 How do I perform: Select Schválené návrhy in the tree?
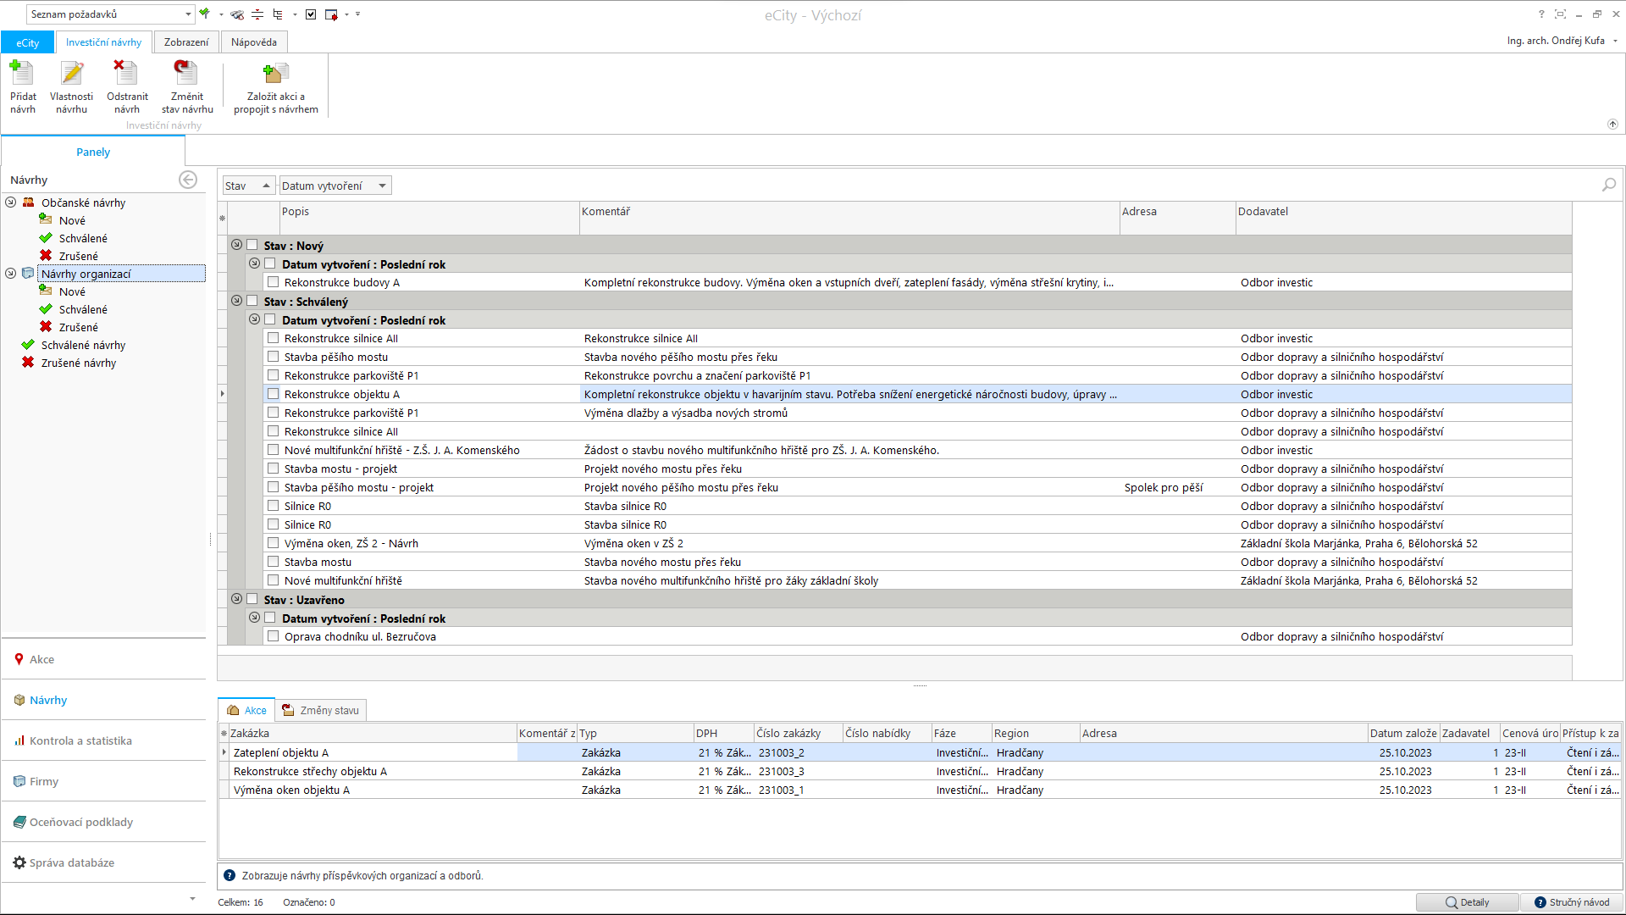point(83,345)
